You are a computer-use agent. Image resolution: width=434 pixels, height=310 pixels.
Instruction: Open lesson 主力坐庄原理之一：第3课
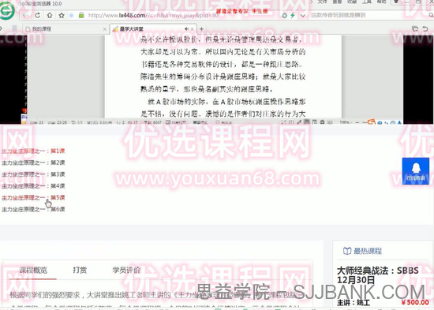click(33, 174)
